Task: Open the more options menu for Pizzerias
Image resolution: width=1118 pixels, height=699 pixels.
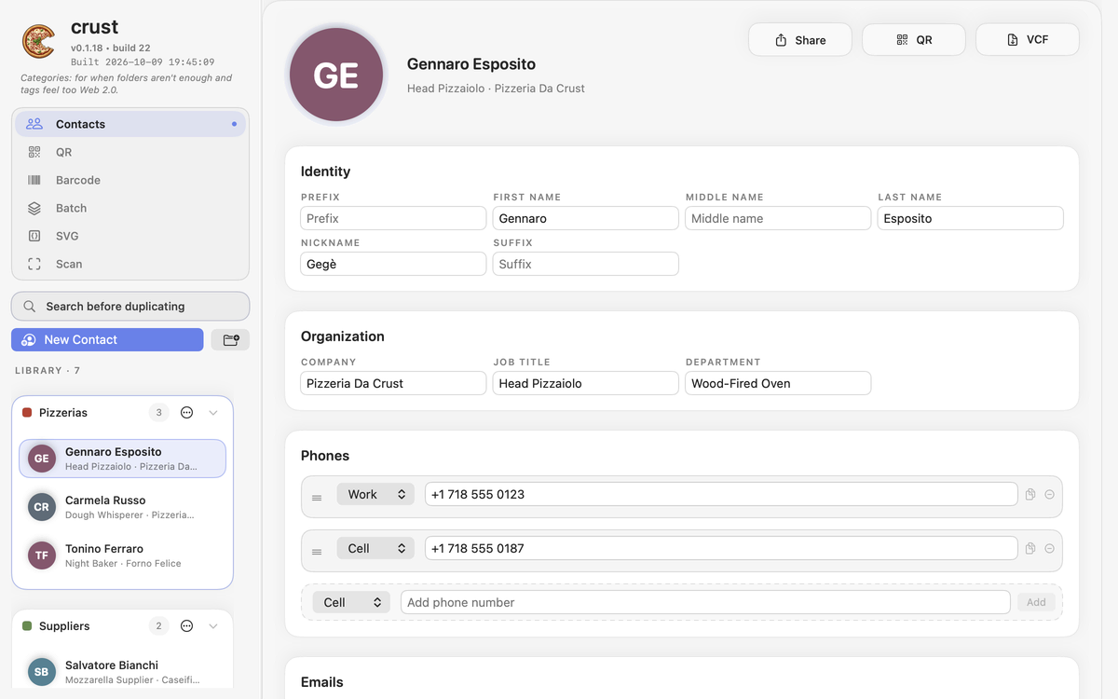Action: pyautogui.click(x=186, y=413)
